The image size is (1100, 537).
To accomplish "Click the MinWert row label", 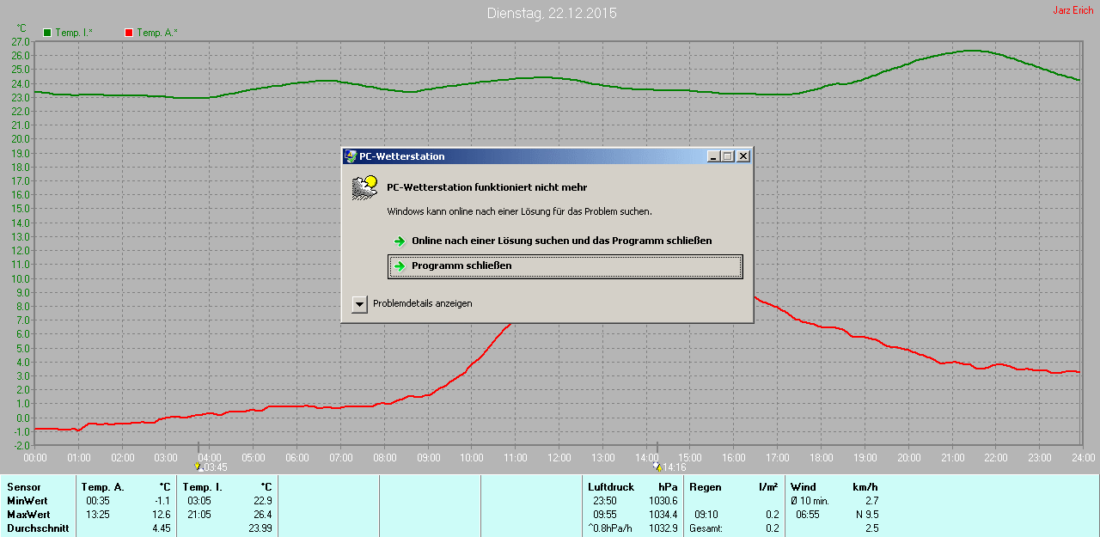I will 27,501.
